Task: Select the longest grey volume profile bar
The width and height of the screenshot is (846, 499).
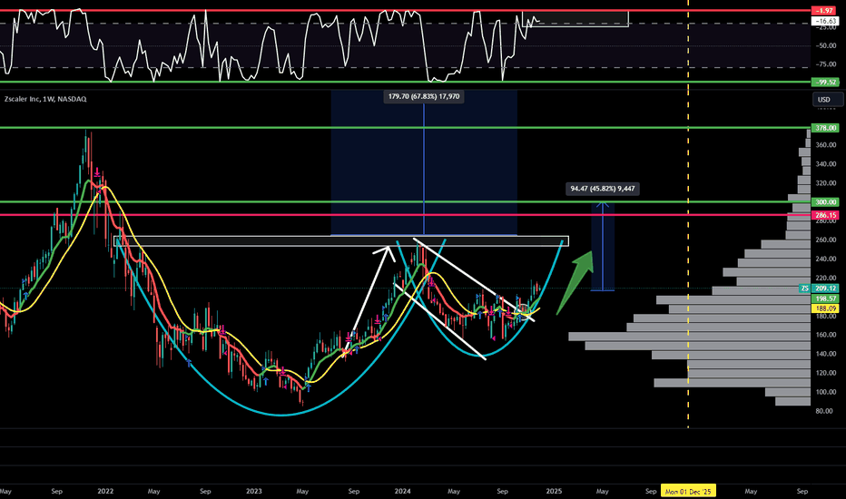Action: click(690, 337)
